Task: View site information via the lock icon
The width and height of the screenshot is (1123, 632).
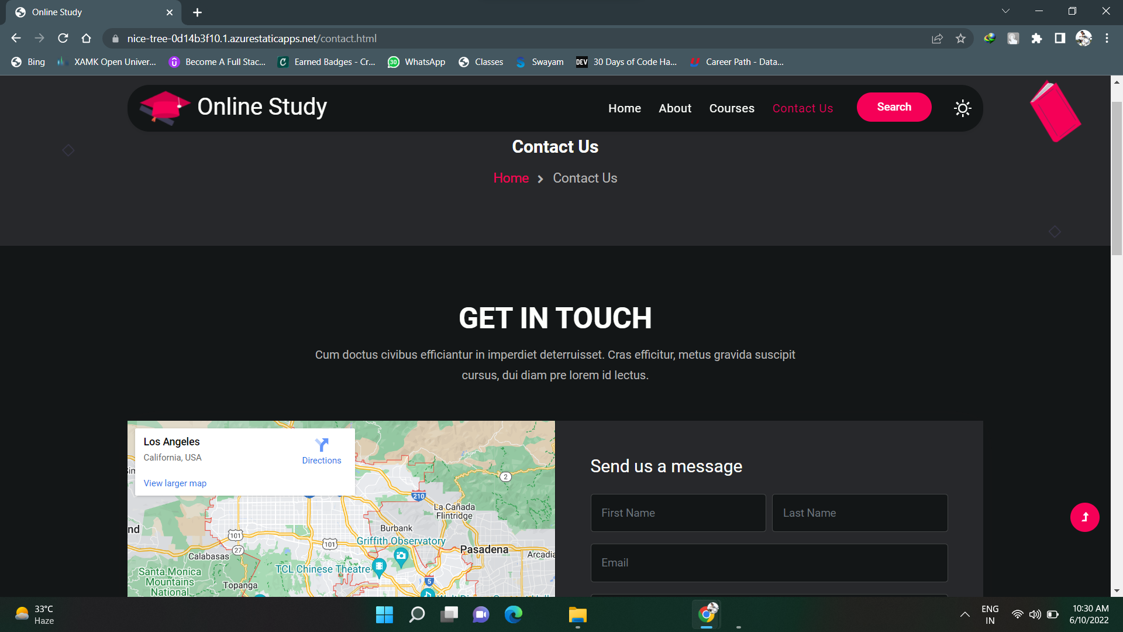Action: pyautogui.click(x=115, y=39)
